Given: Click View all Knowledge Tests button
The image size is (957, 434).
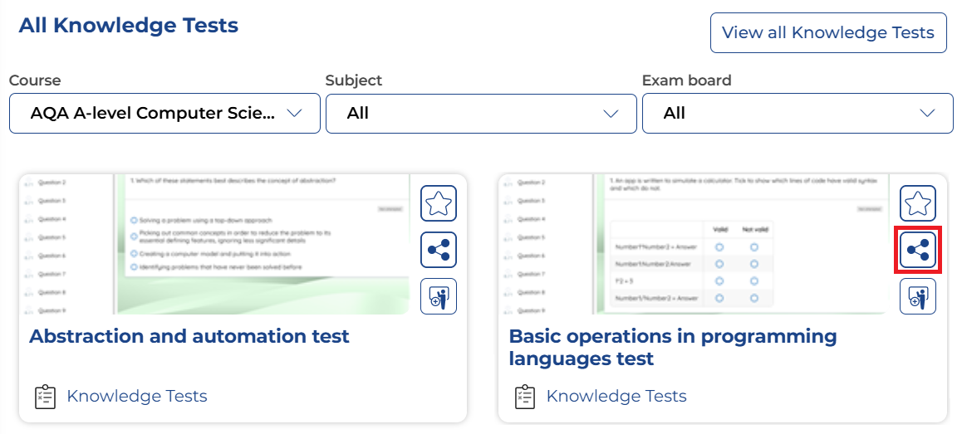Looking at the screenshot, I should pos(827,33).
